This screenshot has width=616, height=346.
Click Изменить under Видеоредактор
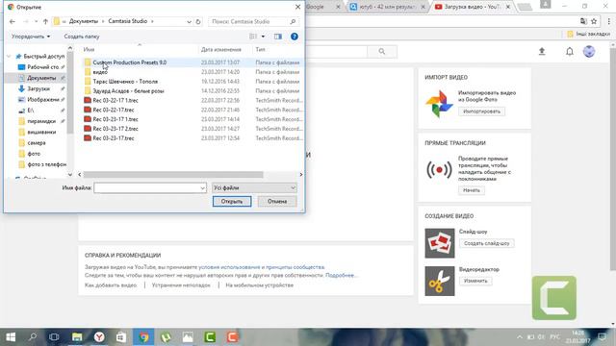click(x=475, y=281)
